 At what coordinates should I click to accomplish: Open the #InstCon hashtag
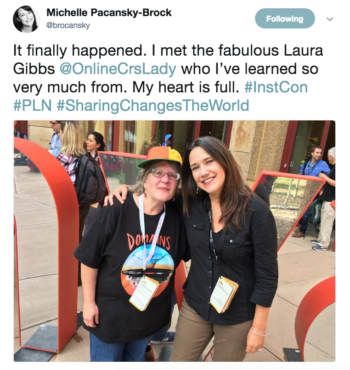[276, 87]
